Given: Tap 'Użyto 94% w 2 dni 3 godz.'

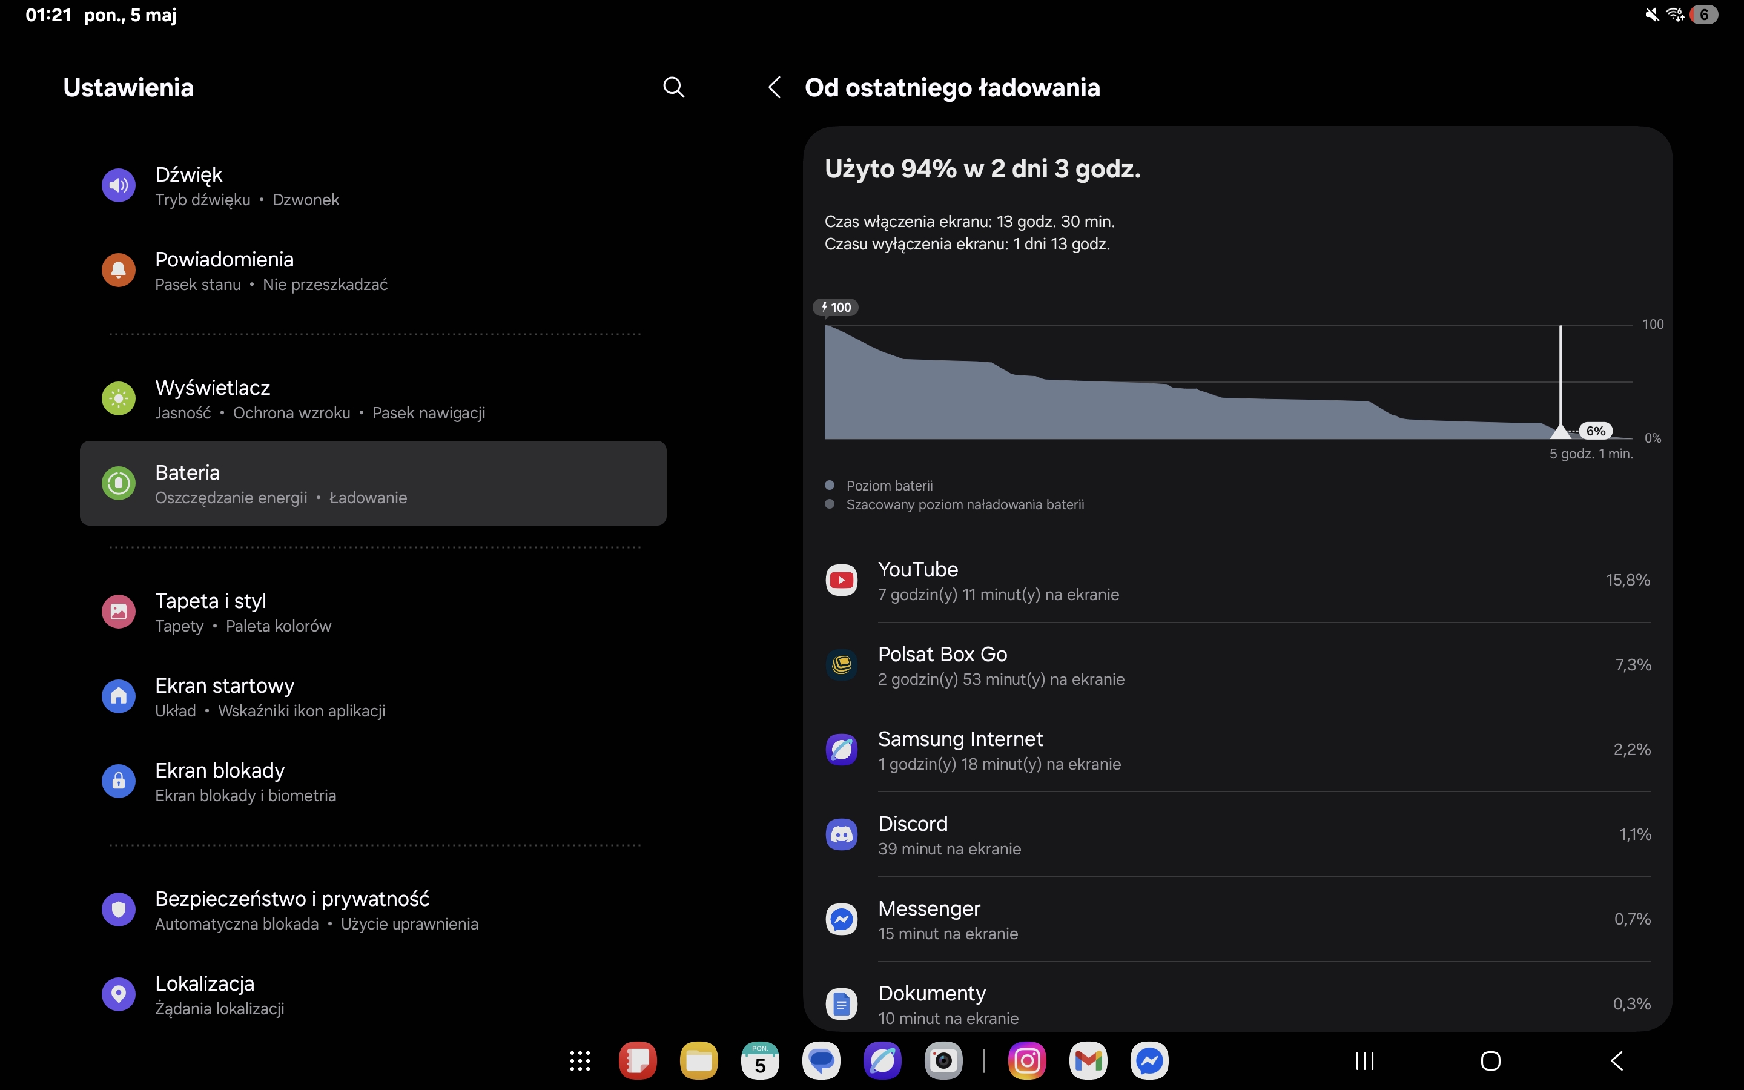Looking at the screenshot, I should pyautogui.click(x=983, y=169).
